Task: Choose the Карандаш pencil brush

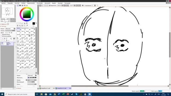Action: pos(19,29)
